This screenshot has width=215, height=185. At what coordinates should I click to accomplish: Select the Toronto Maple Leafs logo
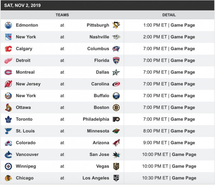pos(8,119)
